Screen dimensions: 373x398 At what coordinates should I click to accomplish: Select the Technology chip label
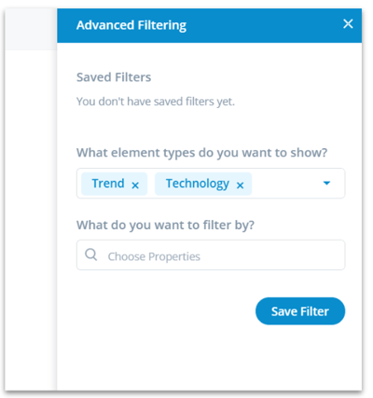(198, 184)
